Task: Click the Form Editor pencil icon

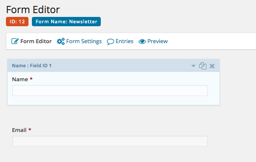Action: coord(15,41)
